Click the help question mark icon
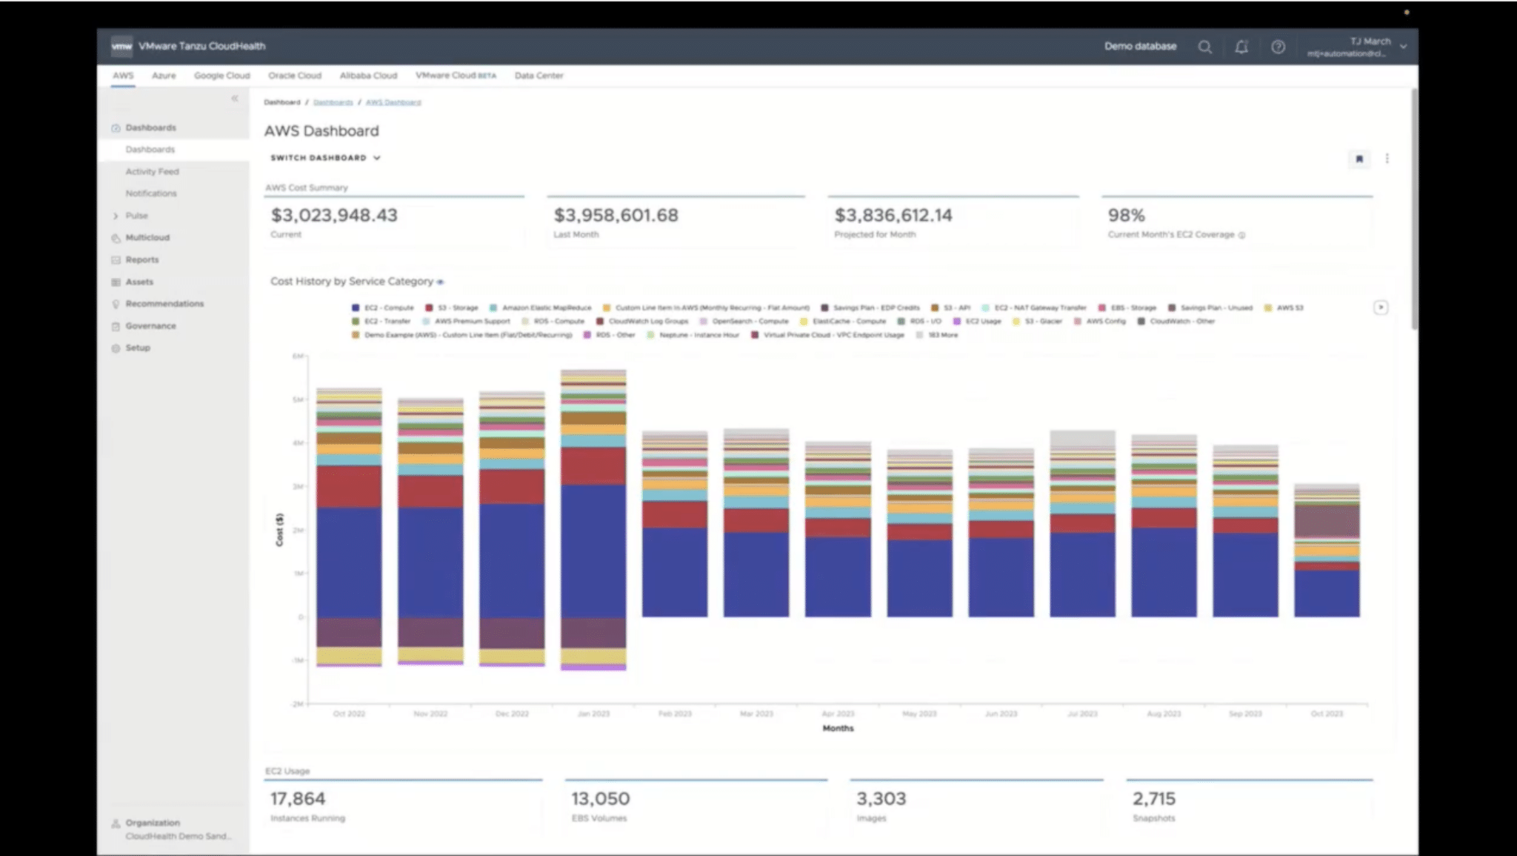Screen dimensions: 1517x856 point(1278,47)
